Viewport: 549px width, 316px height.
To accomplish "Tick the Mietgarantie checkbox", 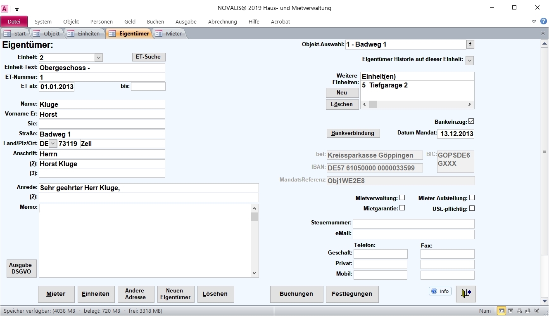I will (x=402, y=208).
